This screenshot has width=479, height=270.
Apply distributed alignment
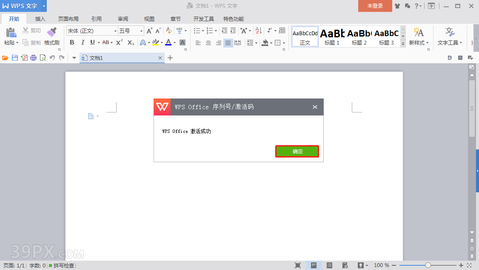coord(238,42)
